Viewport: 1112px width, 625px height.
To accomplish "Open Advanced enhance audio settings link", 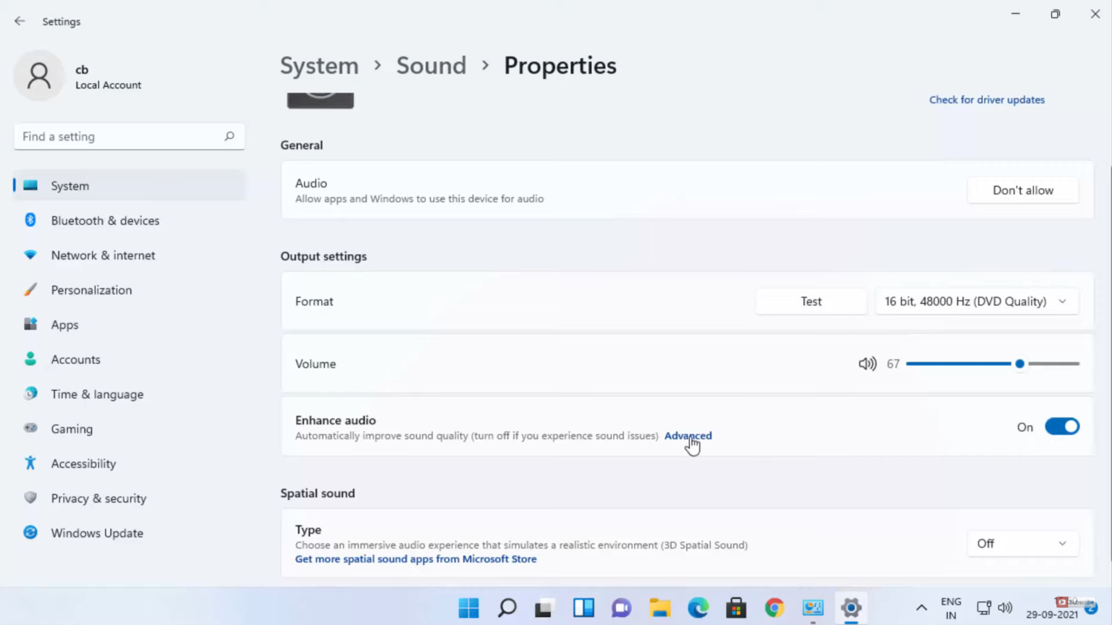I will [687, 435].
